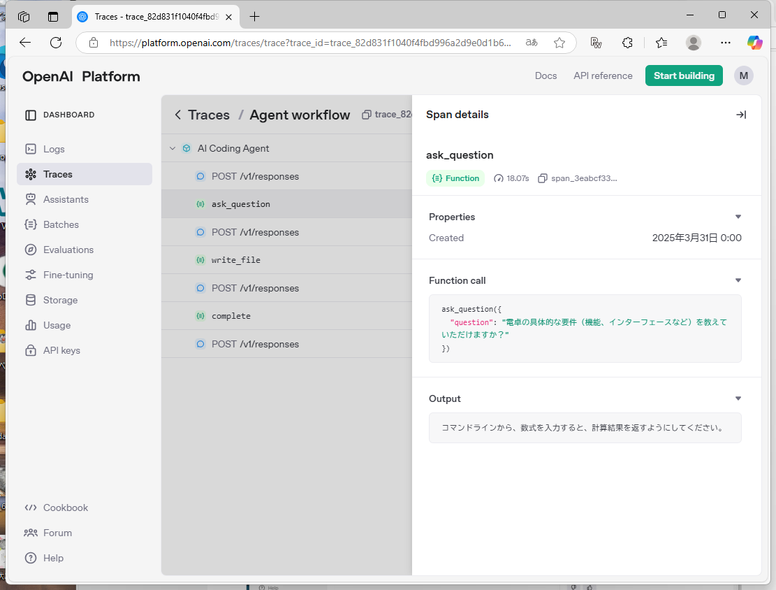
Task: Open the extensions puzzle icon
Action: pyautogui.click(x=627, y=43)
